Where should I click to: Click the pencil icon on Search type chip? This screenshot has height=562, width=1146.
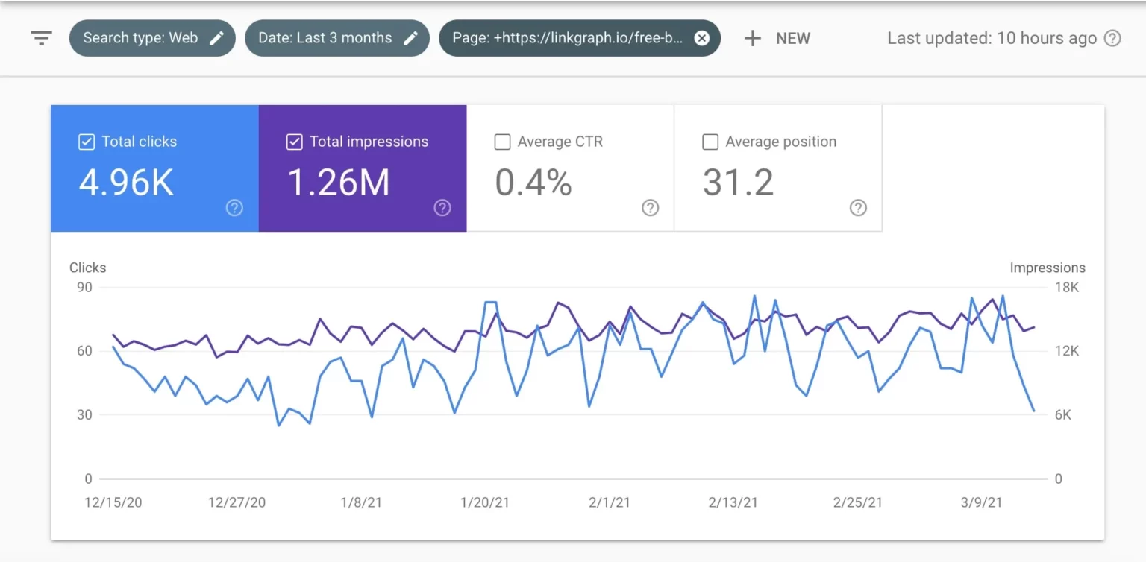coord(216,38)
